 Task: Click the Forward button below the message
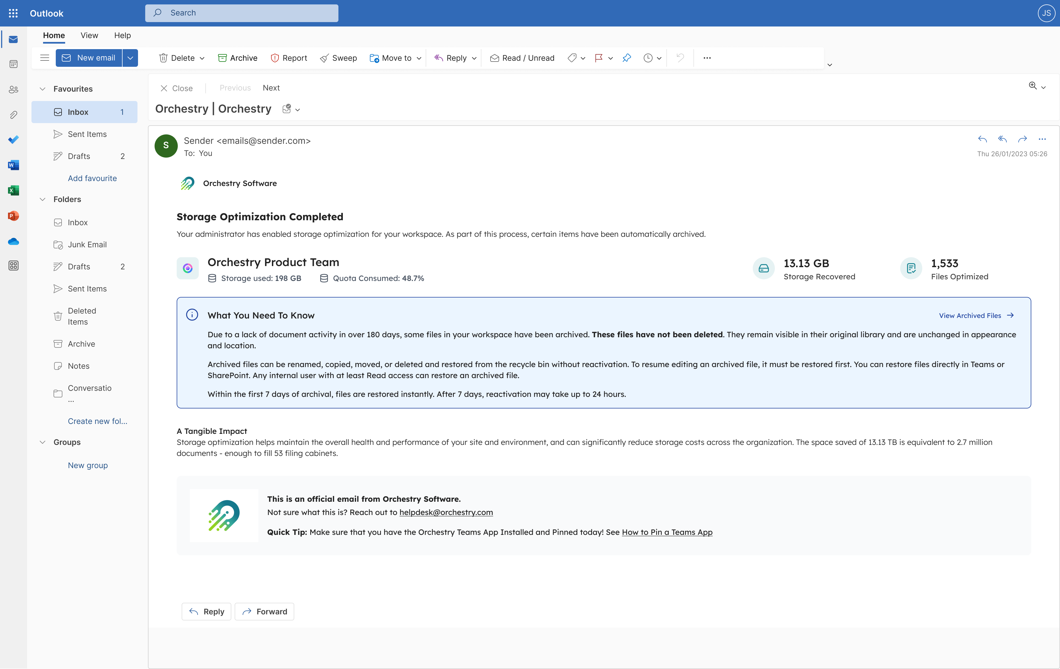(264, 612)
